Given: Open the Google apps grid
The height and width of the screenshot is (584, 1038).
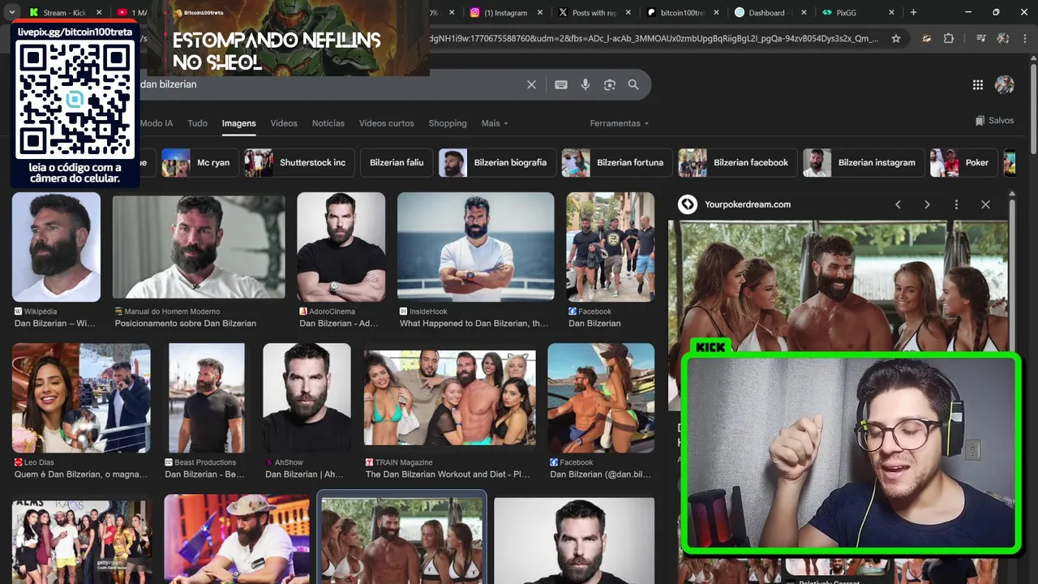Looking at the screenshot, I should tap(978, 84).
